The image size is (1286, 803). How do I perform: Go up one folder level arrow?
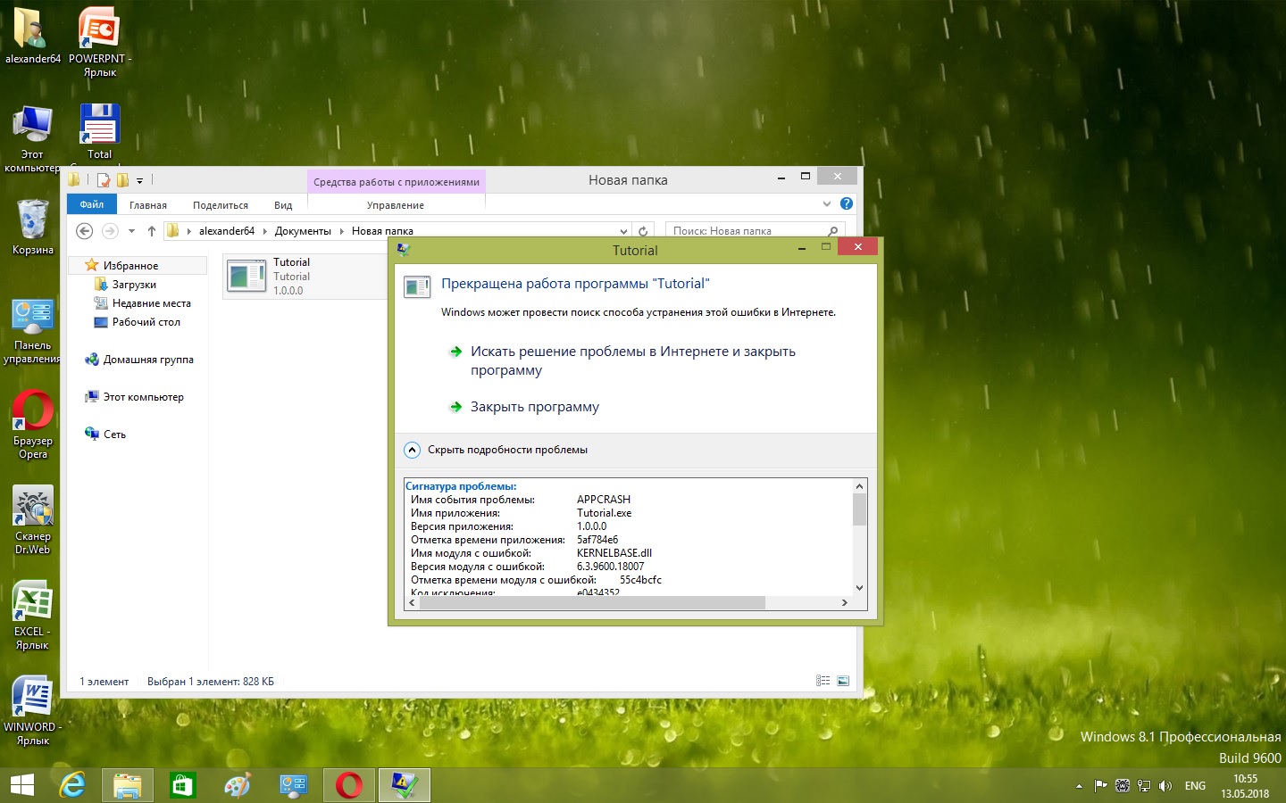[x=152, y=231]
